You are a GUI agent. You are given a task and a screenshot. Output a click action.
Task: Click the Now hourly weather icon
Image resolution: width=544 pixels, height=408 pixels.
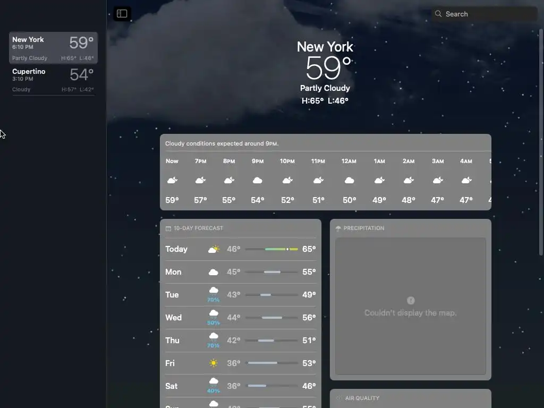point(172,180)
